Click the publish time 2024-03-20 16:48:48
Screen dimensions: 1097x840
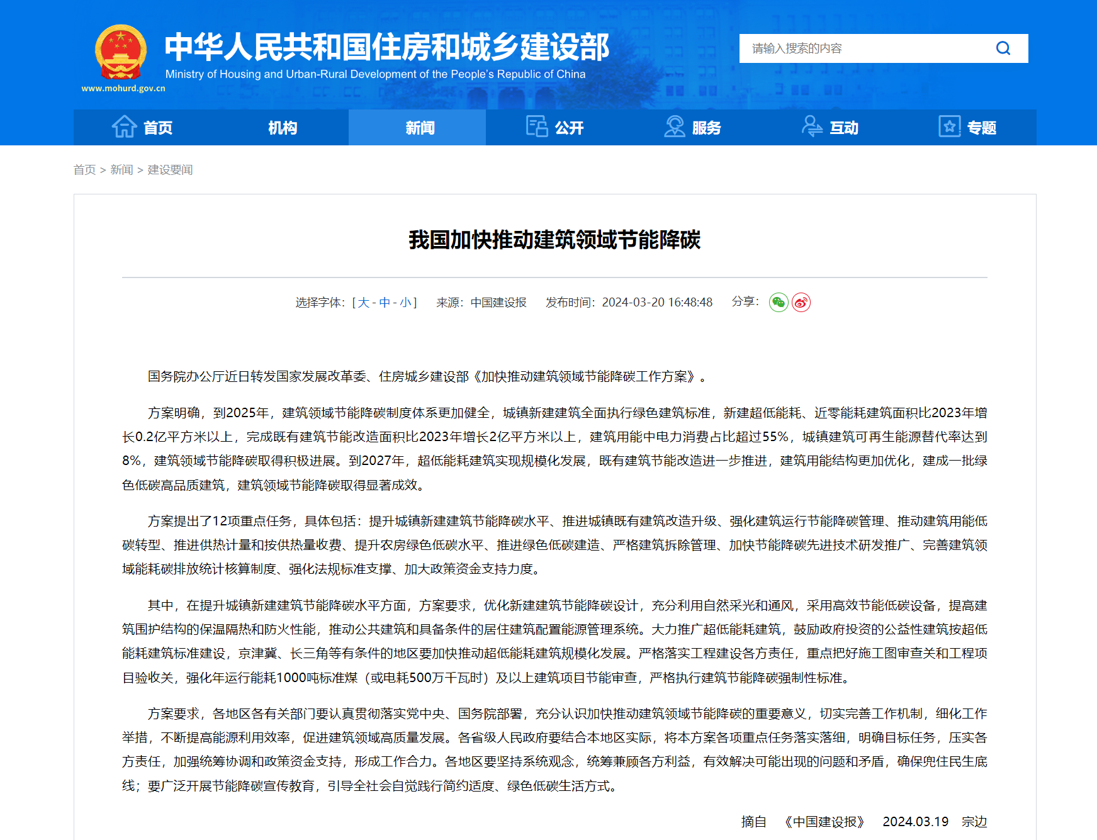pos(657,303)
